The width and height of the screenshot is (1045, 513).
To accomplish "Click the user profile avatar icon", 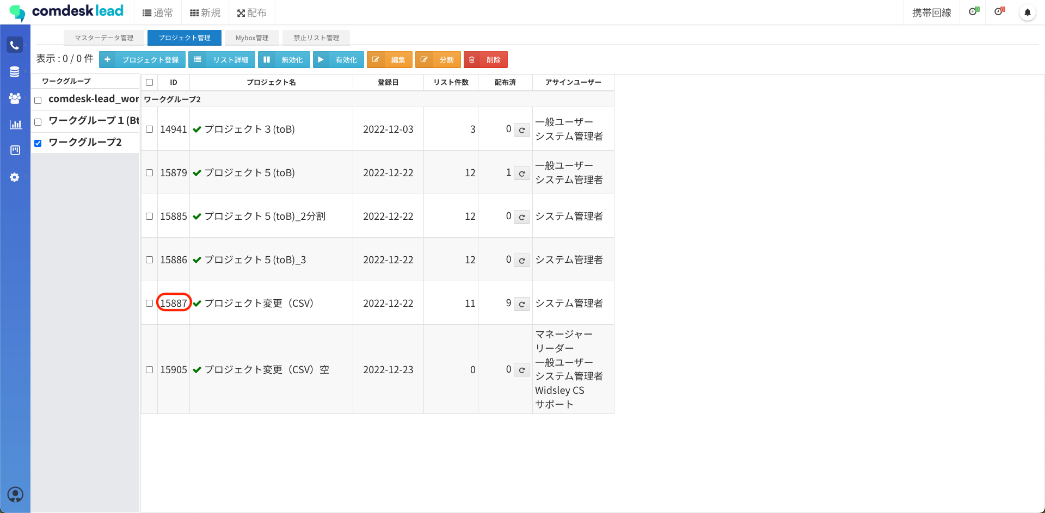I will [x=15, y=494].
